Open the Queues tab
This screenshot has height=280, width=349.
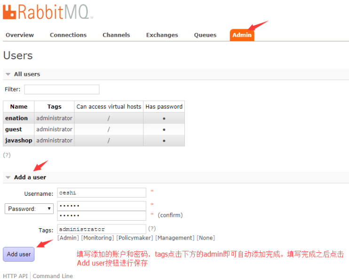click(x=205, y=35)
